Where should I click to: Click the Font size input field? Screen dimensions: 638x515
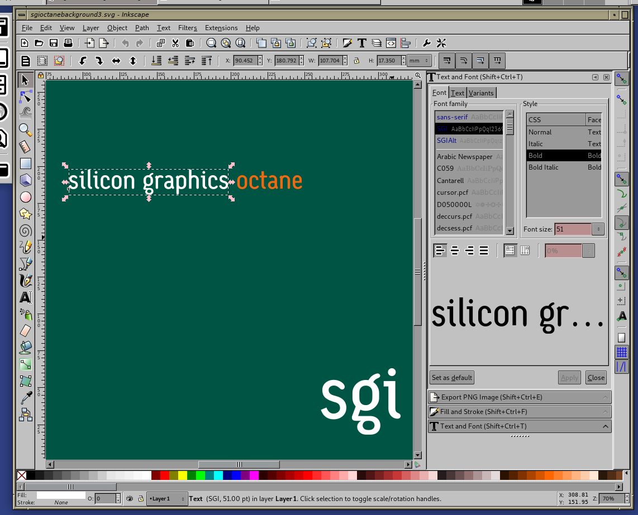tap(573, 229)
